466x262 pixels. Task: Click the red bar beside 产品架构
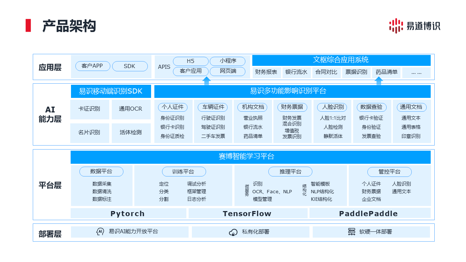coord(28,25)
